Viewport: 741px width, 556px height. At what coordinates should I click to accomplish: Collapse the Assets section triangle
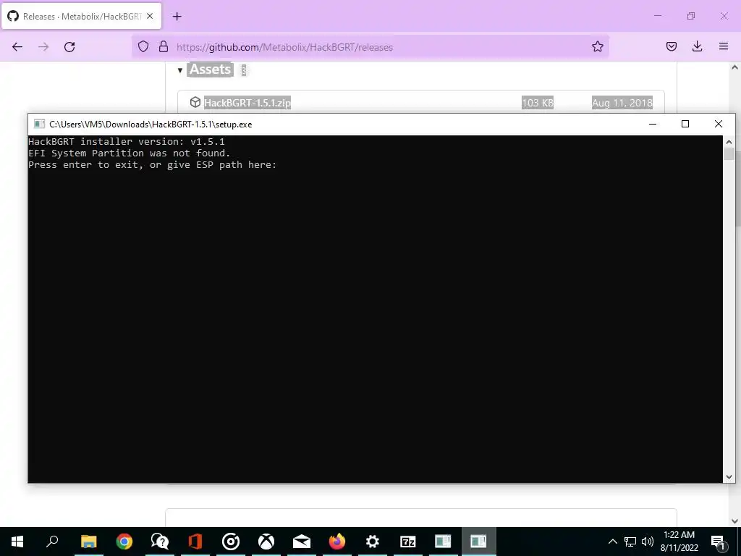180,70
